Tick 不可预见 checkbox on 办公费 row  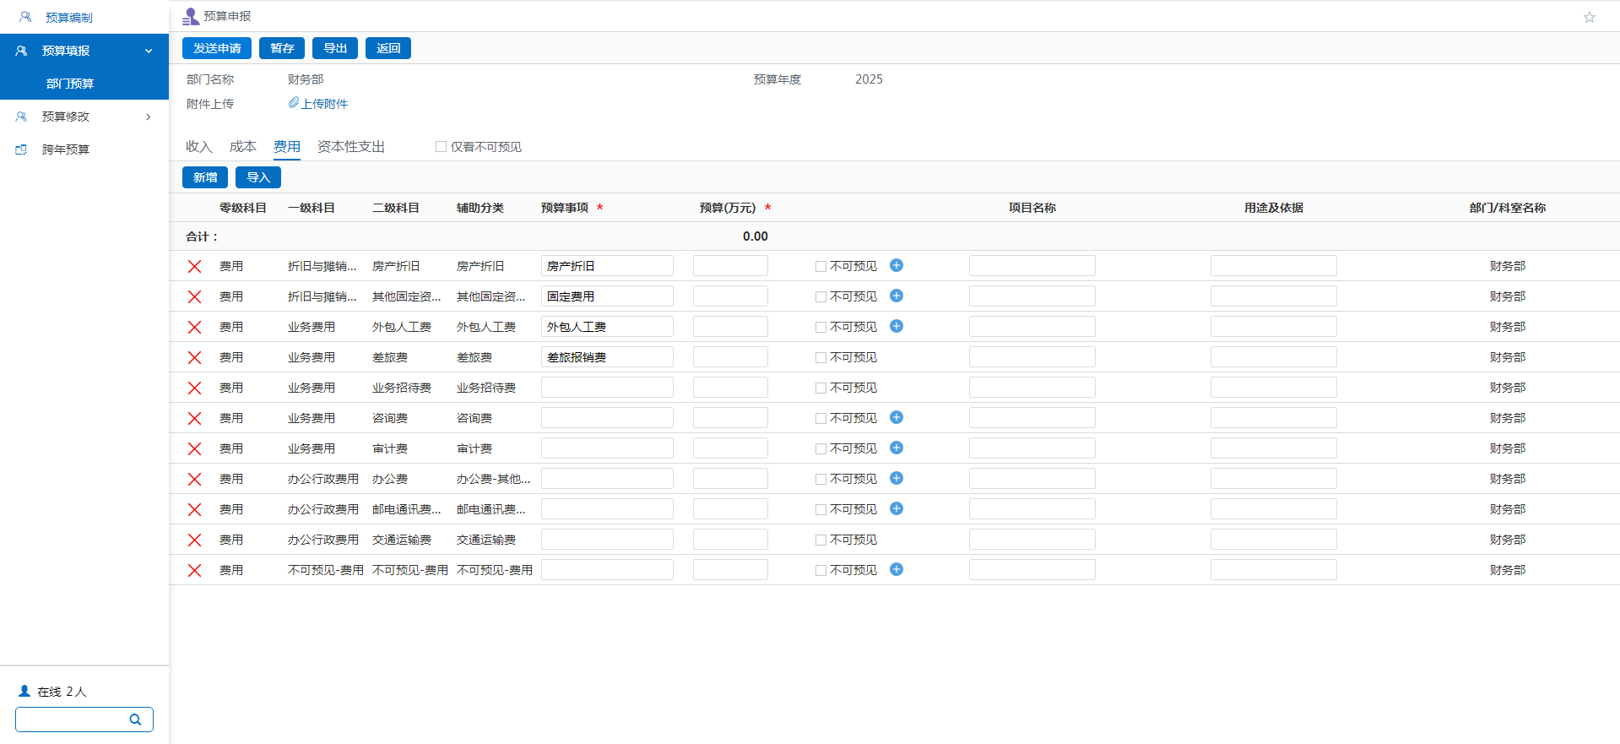click(821, 480)
